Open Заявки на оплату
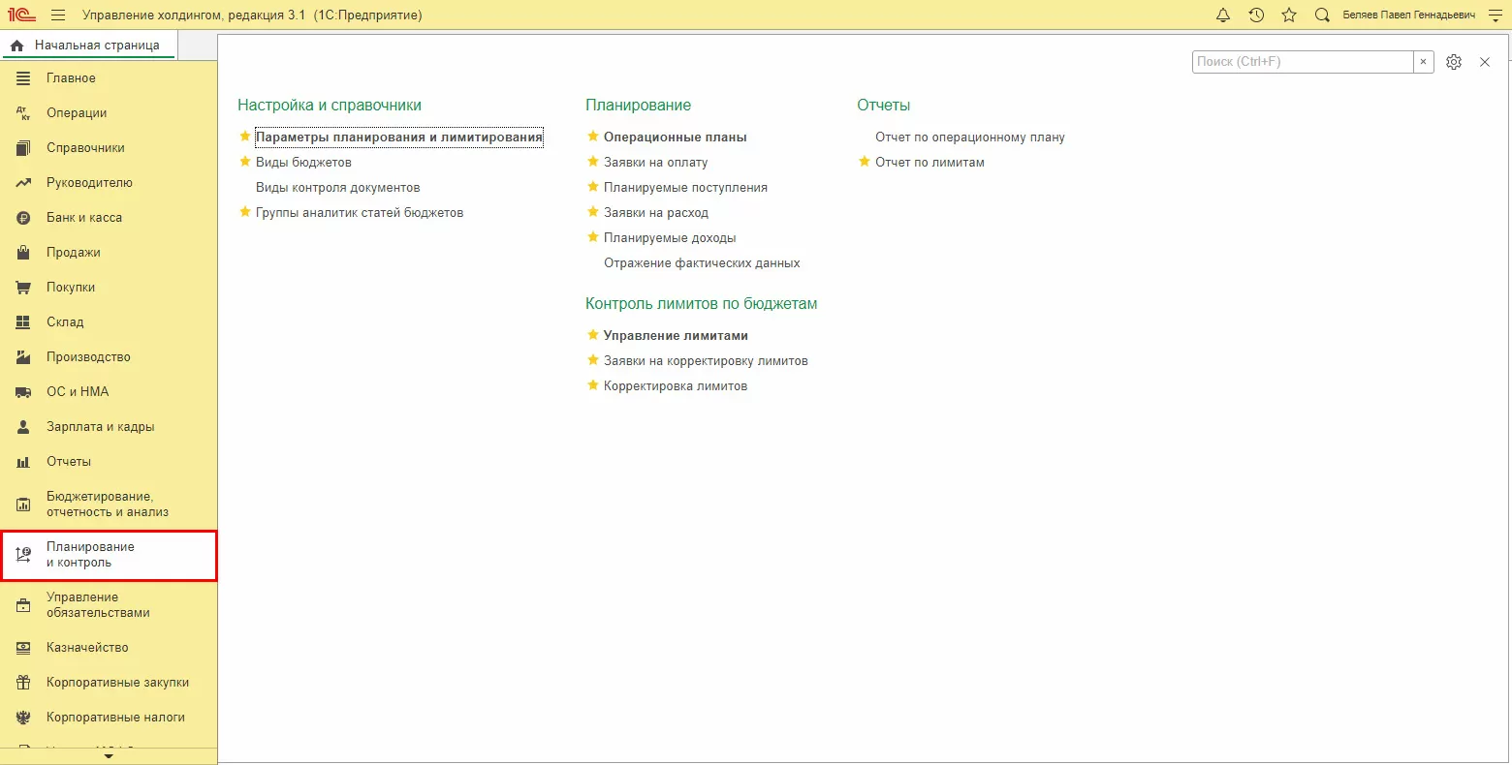The width and height of the screenshot is (1512, 765). click(x=656, y=163)
